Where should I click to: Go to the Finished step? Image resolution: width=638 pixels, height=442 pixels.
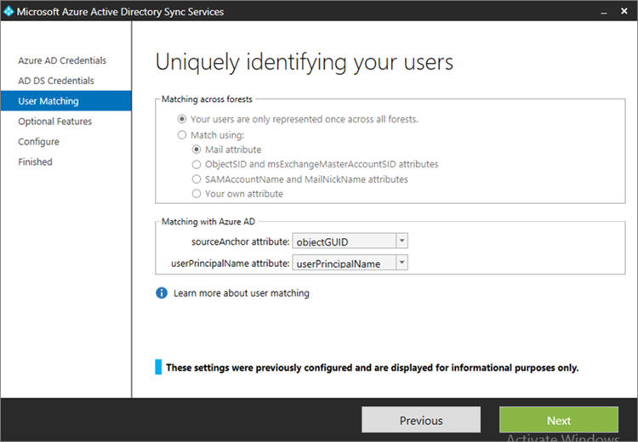click(35, 161)
